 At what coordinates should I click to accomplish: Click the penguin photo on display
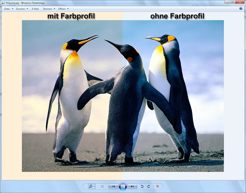coord(123,96)
